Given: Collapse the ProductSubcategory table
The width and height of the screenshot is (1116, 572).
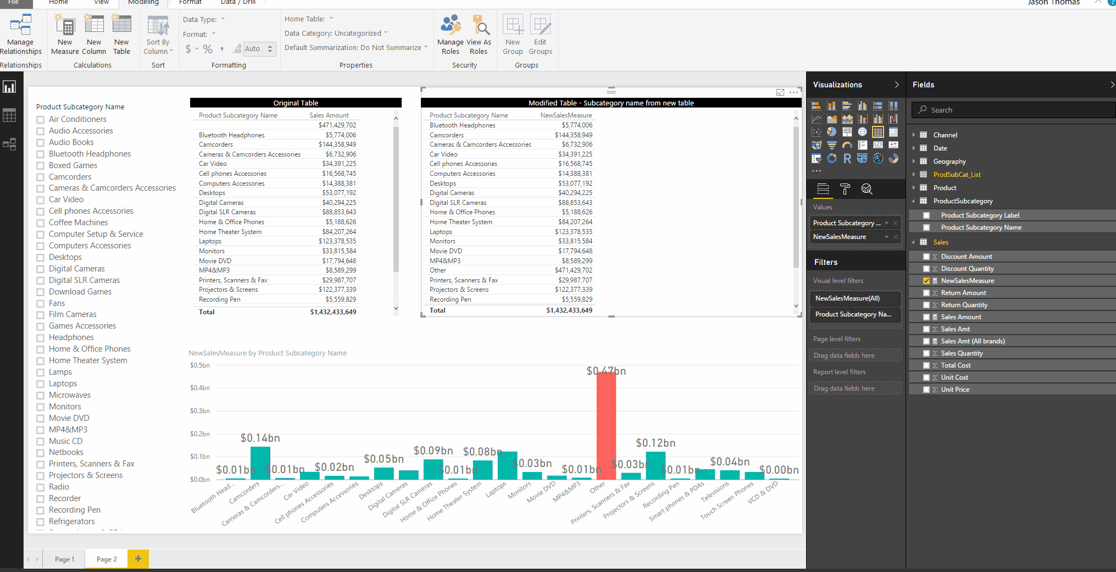Looking at the screenshot, I should pyautogui.click(x=914, y=201).
